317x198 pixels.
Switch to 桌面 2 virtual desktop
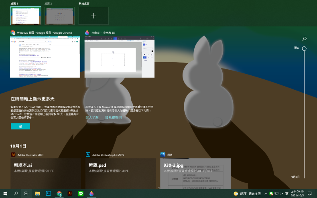59,16
